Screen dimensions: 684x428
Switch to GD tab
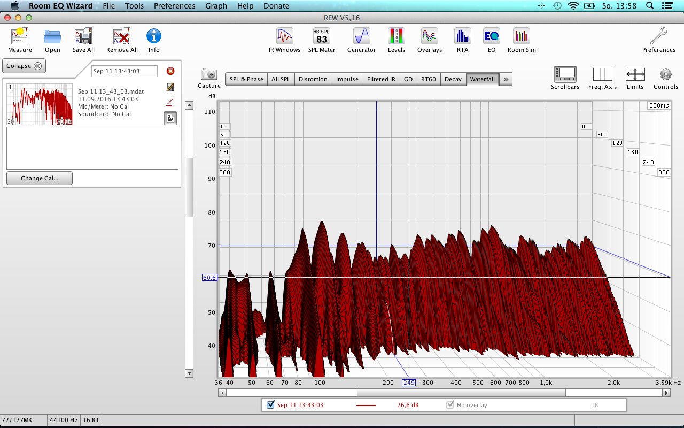(x=408, y=79)
